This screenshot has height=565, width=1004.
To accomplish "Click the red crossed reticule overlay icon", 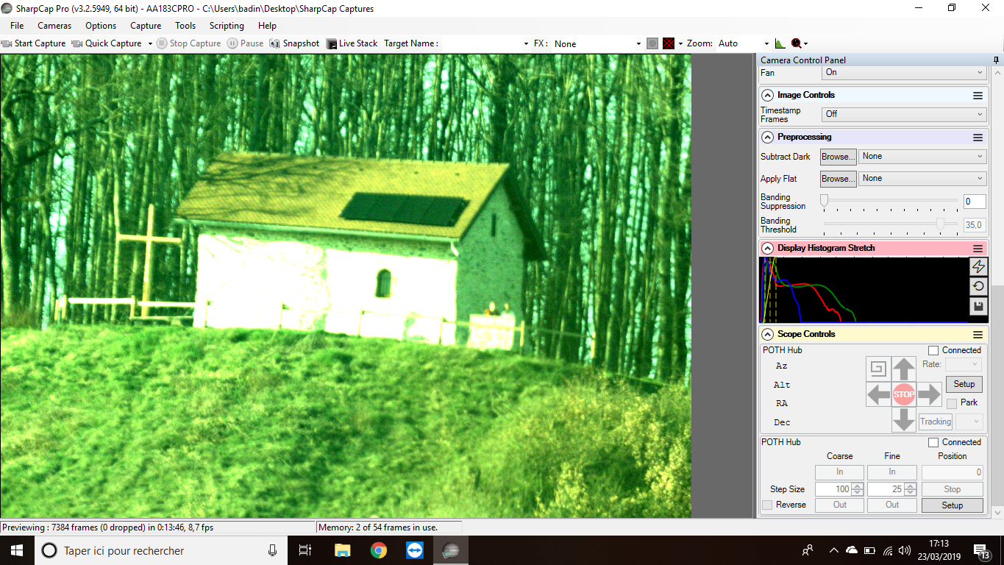I will tap(669, 43).
